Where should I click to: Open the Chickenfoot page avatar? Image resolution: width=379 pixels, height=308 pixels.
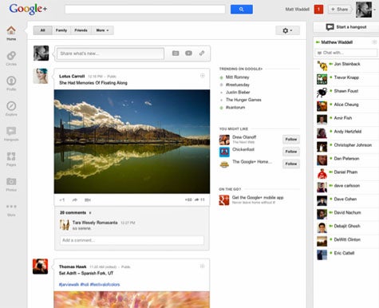[224, 152]
